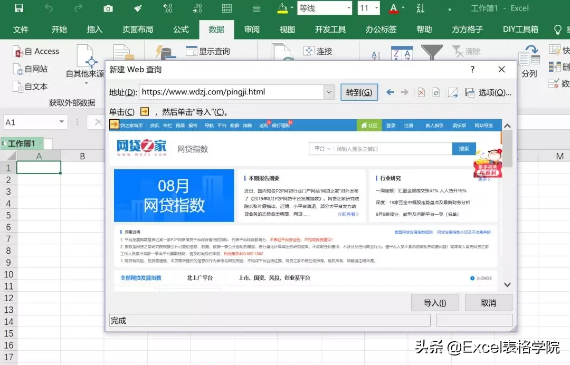The width and height of the screenshot is (570, 365).
Task: Open 选项(O)... in the Web query dialog
Action: [495, 93]
